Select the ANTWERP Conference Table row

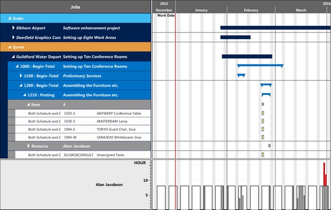83,113
